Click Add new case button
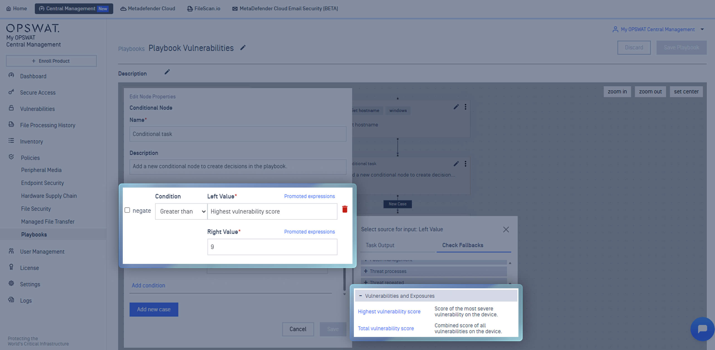Image resolution: width=715 pixels, height=350 pixels. pyautogui.click(x=154, y=309)
